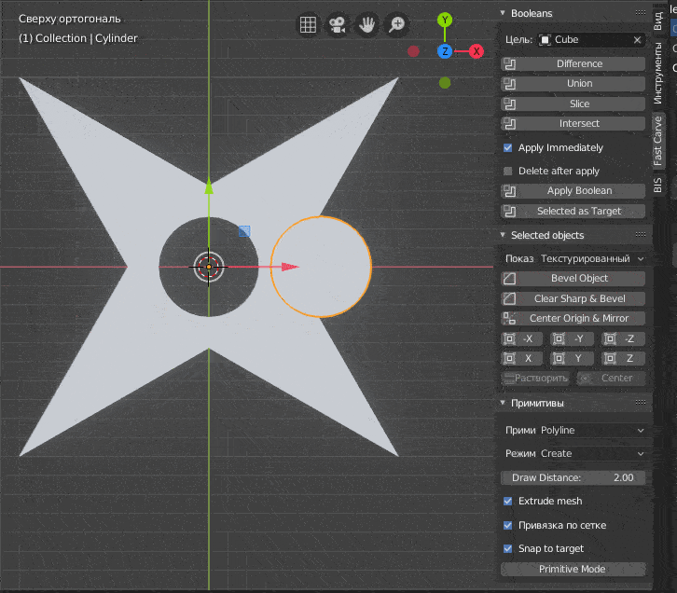Enable Delete after apply checkbox
The width and height of the screenshot is (677, 593).
(507, 171)
